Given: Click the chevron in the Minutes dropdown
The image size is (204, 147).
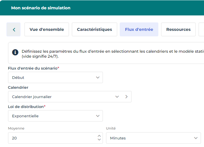Looking at the screenshot, I should point(196,138).
